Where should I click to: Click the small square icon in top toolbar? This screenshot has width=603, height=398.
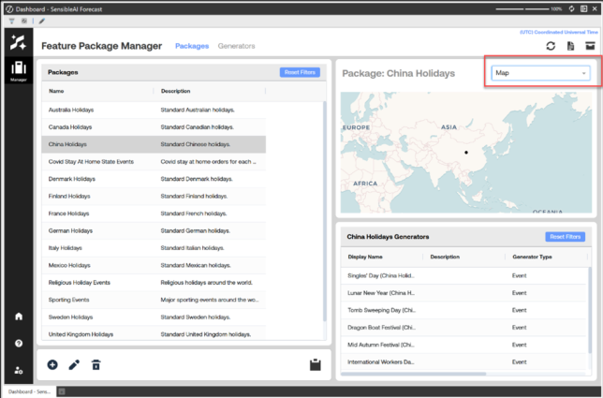(x=24, y=22)
